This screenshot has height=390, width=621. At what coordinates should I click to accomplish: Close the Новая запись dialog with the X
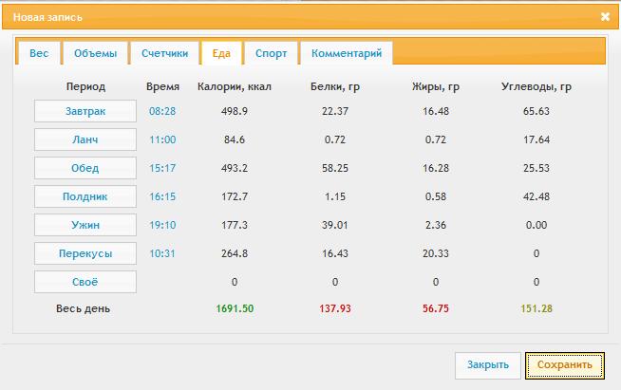(x=605, y=17)
